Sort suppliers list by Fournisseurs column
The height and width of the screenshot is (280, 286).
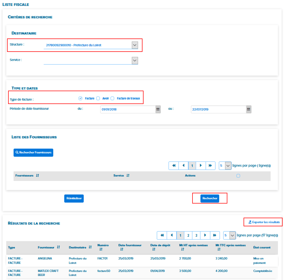(x=37, y=175)
